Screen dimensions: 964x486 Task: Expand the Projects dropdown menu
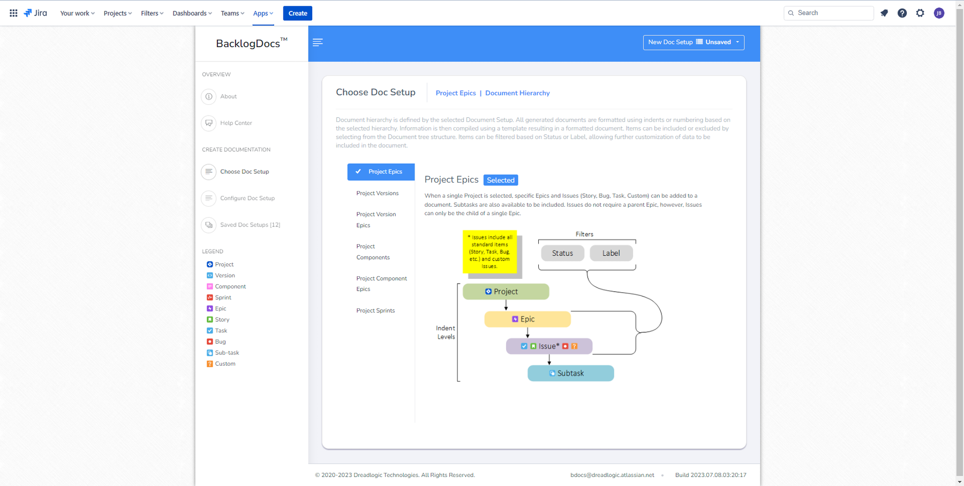(x=117, y=13)
